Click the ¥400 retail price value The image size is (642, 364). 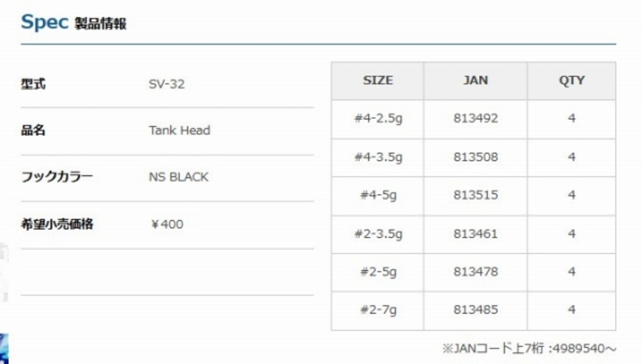(167, 224)
